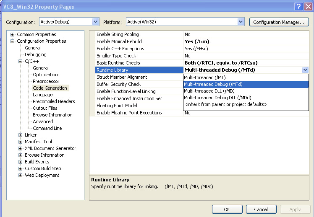
Task: Collapse Configuration Properties node
Action: point(13,41)
